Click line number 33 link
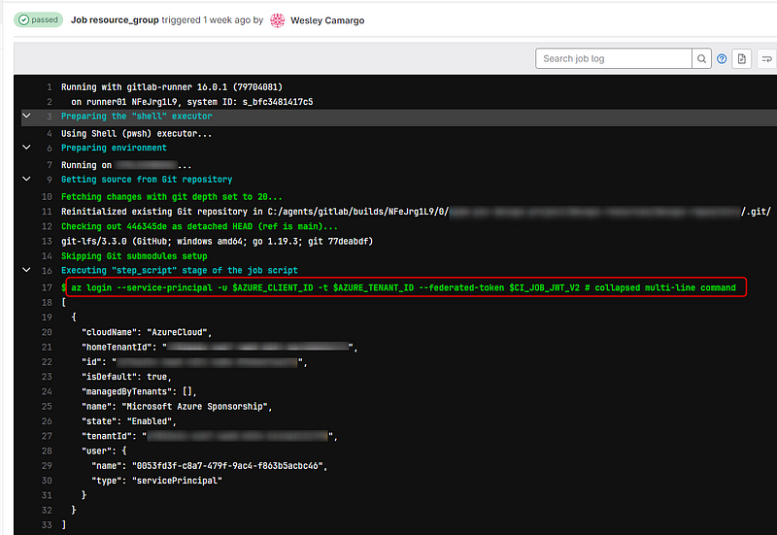777x535 pixels. 47,524
